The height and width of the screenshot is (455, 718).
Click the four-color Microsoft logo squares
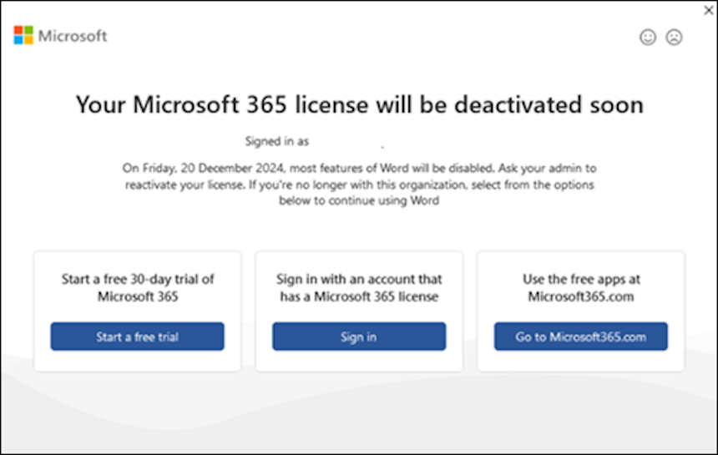23,35
